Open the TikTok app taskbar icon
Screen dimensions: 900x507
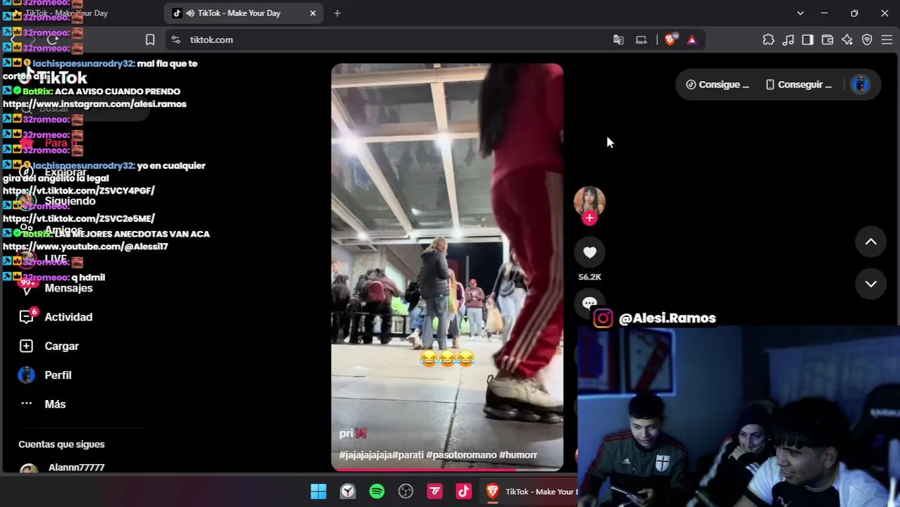point(463,492)
